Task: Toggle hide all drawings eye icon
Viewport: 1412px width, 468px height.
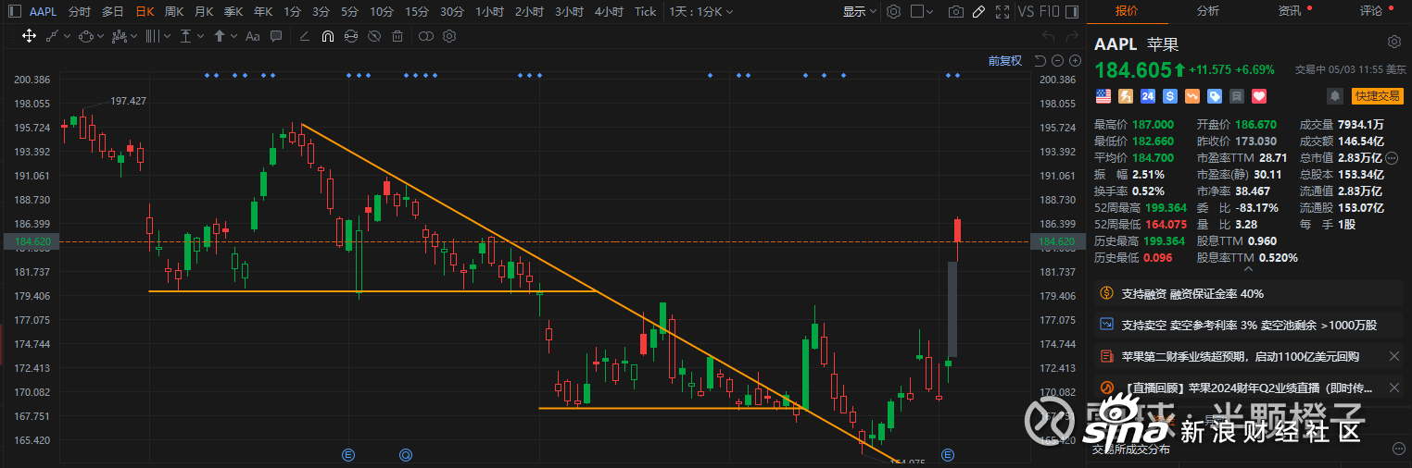Action: pyautogui.click(x=374, y=36)
